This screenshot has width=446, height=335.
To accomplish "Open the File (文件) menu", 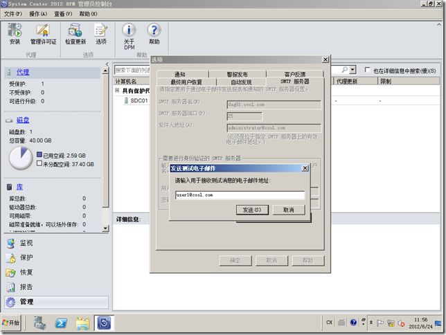I will click(x=12, y=14).
